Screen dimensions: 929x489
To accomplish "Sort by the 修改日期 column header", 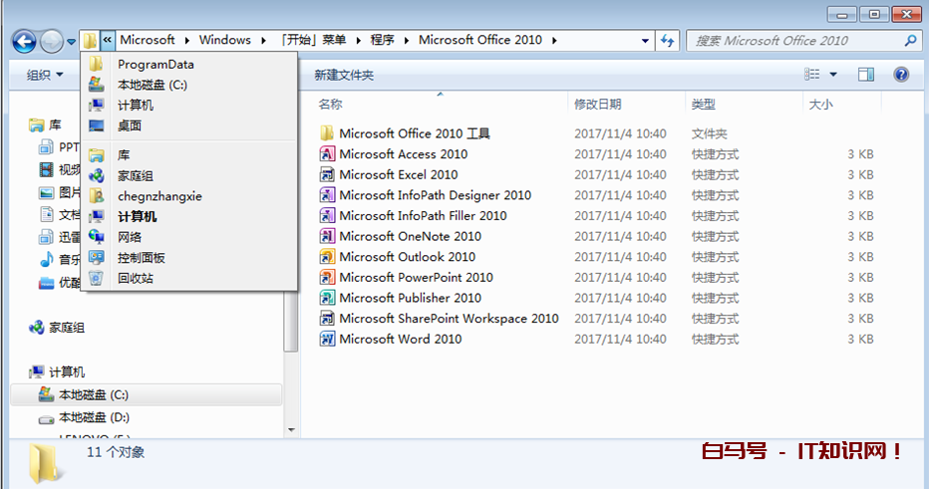I will pyautogui.click(x=598, y=105).
